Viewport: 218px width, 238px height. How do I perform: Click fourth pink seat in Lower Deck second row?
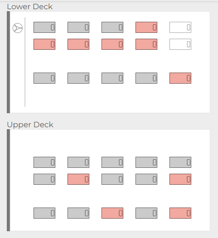point(146,44)
